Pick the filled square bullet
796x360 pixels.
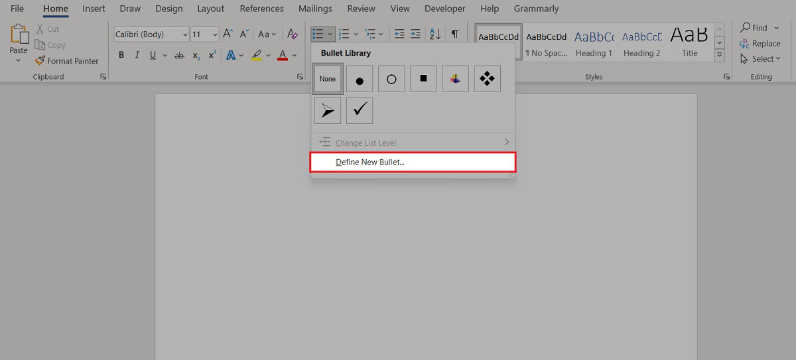coord(423,79)
